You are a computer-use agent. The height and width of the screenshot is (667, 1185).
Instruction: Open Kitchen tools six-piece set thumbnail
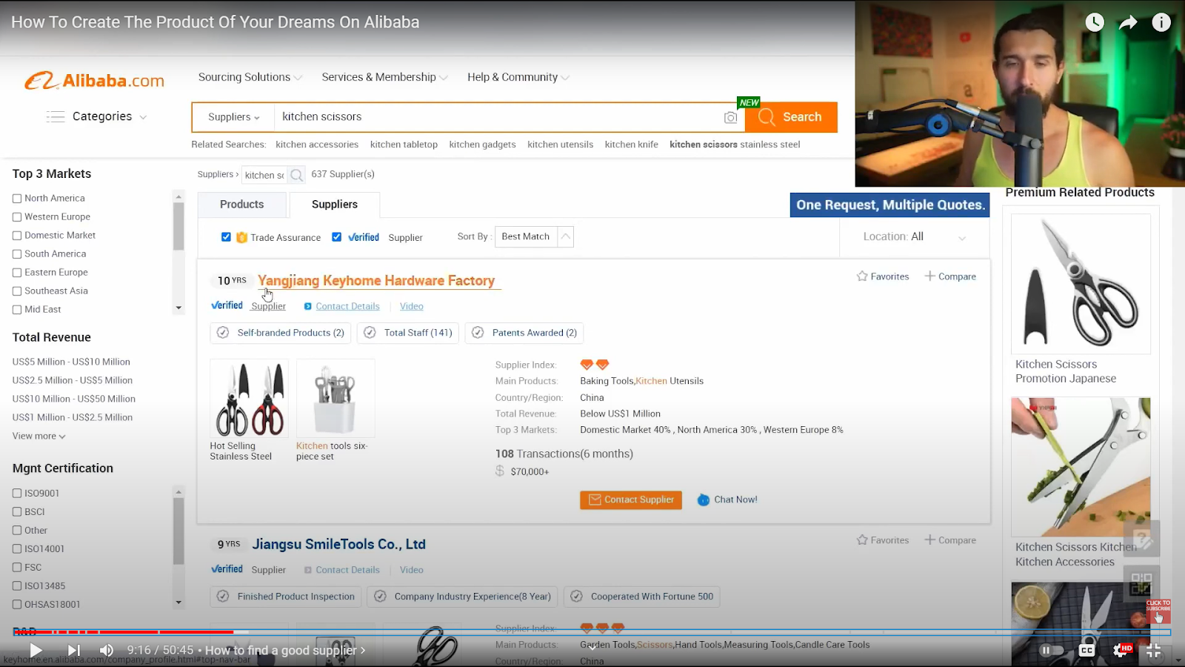(336, 398)
